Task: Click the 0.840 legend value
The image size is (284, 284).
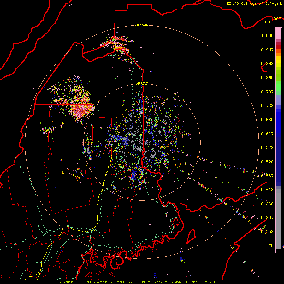Action: 267,78
